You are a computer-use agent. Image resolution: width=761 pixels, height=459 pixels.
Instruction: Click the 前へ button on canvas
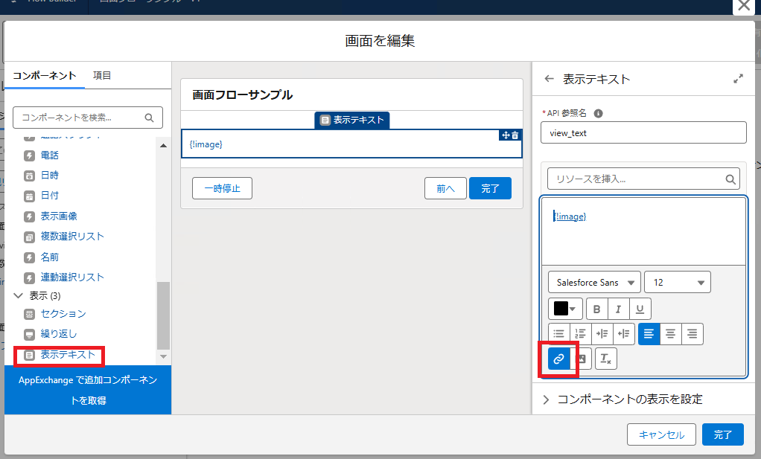[445, 188]
